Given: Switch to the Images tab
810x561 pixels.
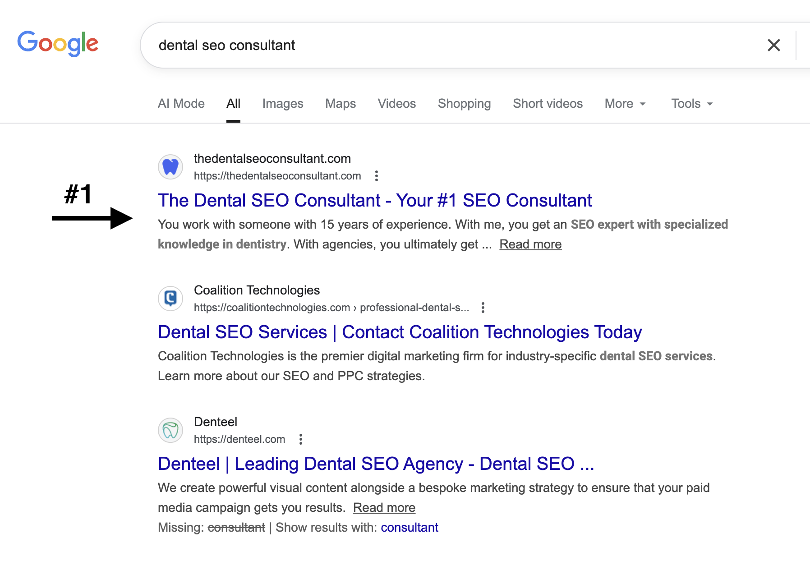Looking at the screenshot, I should [x=282, y=103].
